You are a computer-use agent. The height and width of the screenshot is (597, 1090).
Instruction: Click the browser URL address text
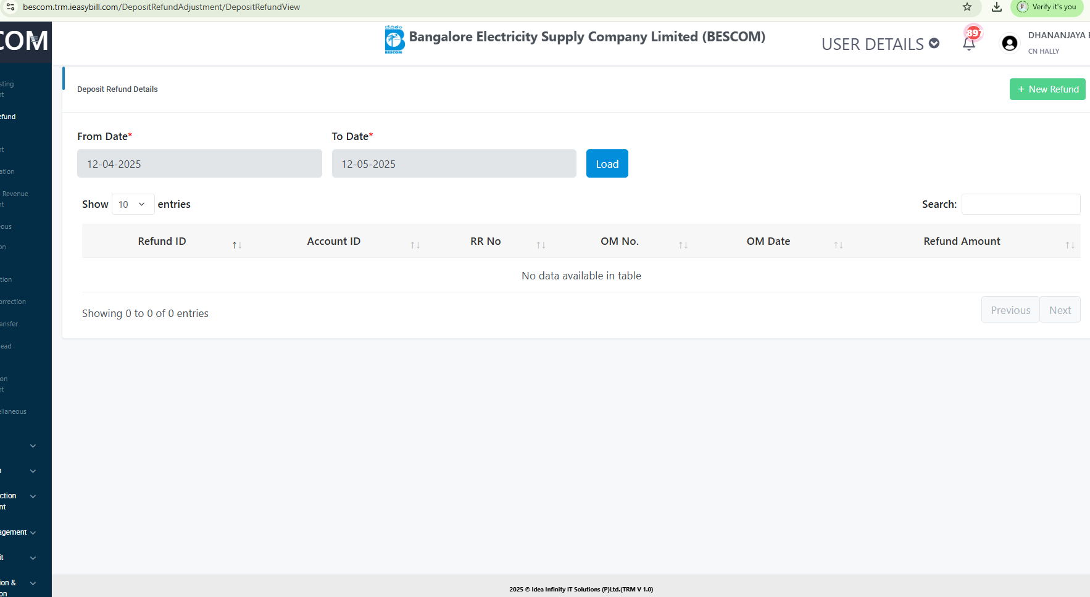[x=161, y=7]
